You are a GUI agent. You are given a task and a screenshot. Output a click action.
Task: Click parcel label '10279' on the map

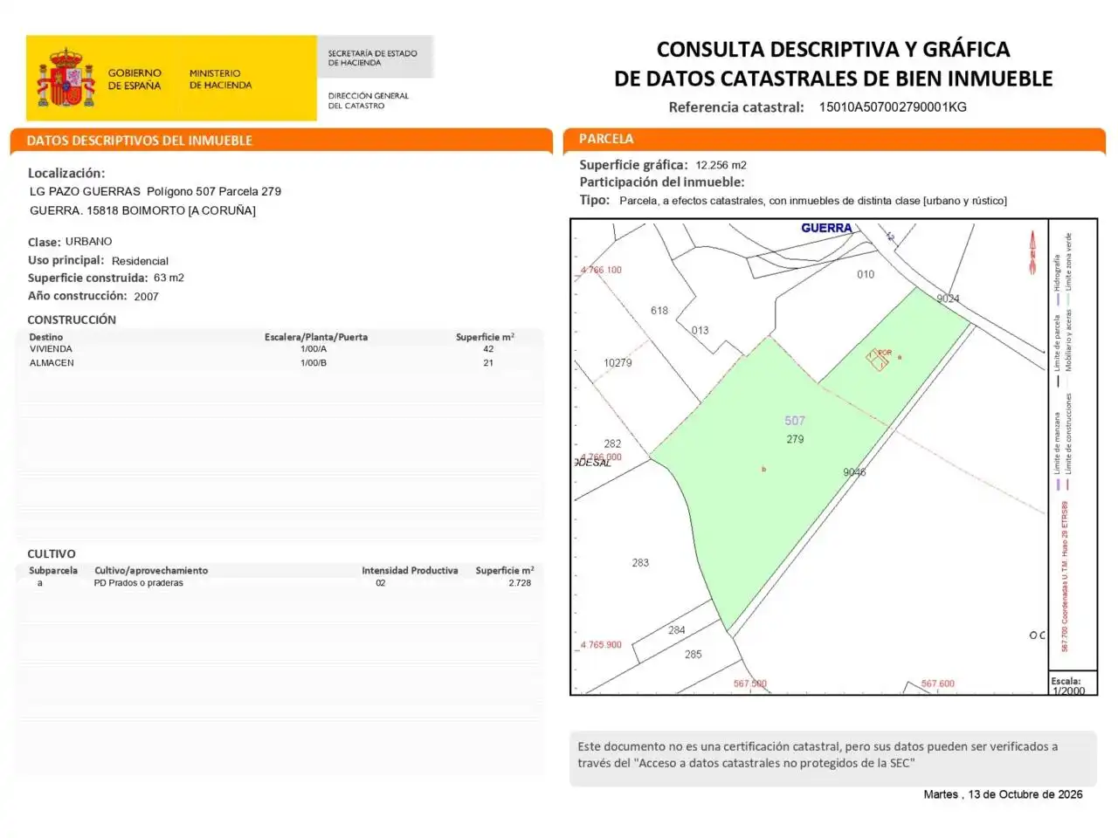click(618, 363)
